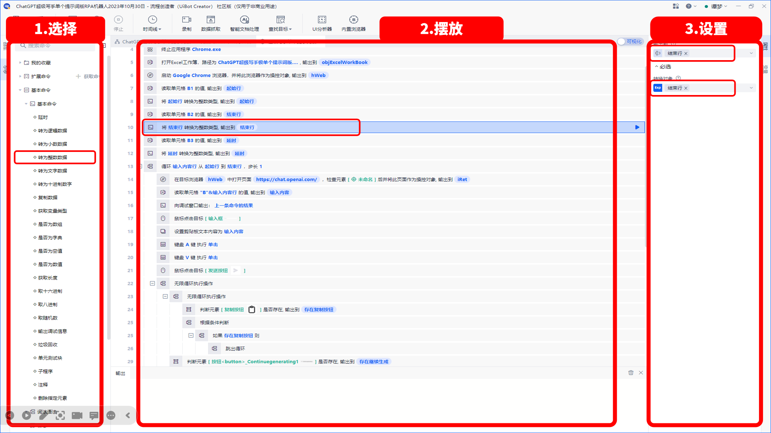Viewport: 771px width, 433px height.
Task: Click the 获取命令 link beside 扩展命令
Action: coord(88,76)
